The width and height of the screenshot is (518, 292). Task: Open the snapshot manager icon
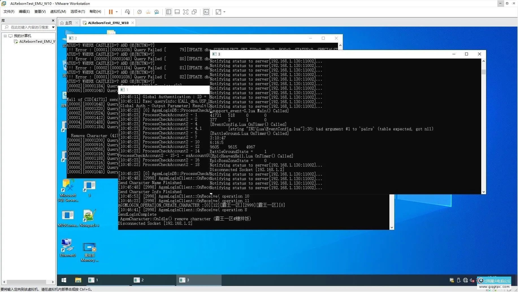click(x=157, y=12)
